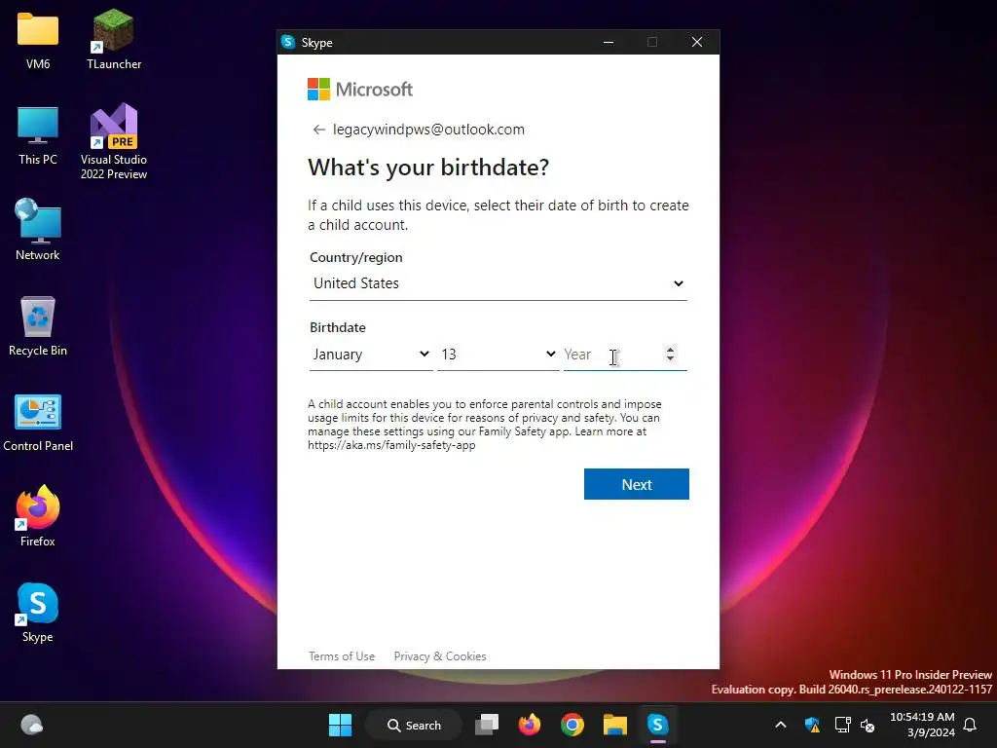Viewport: 997px width, 748px height.
Task: Launch Google Chrome from the taskbar
Action: click(x=572, y=725)
